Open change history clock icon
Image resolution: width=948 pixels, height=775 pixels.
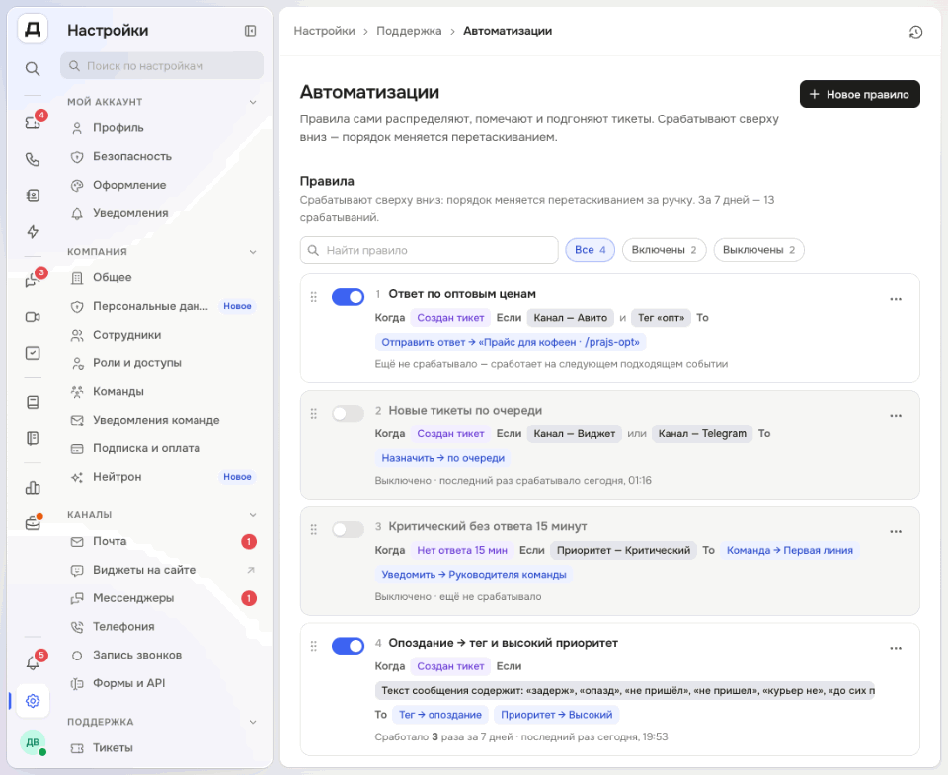(916, 32)
